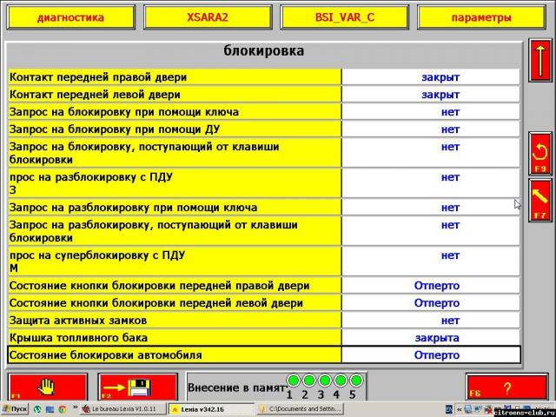The image size is (556, 417).
Task: Select row Запрос на разблокировку при помощи ключа
Action: coord(264,207)
